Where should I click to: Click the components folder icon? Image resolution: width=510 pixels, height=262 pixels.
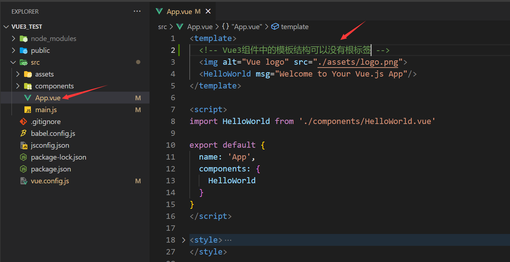pos(28,86)
